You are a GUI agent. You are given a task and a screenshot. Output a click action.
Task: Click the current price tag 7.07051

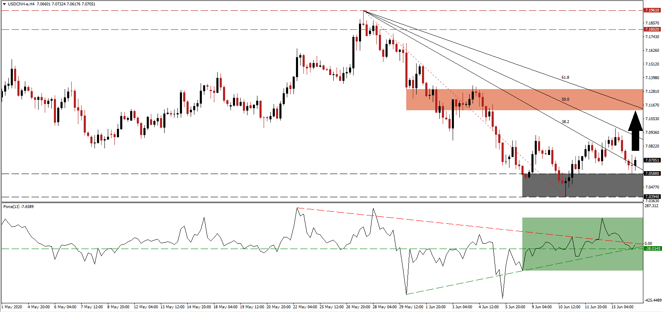[652, 160]
